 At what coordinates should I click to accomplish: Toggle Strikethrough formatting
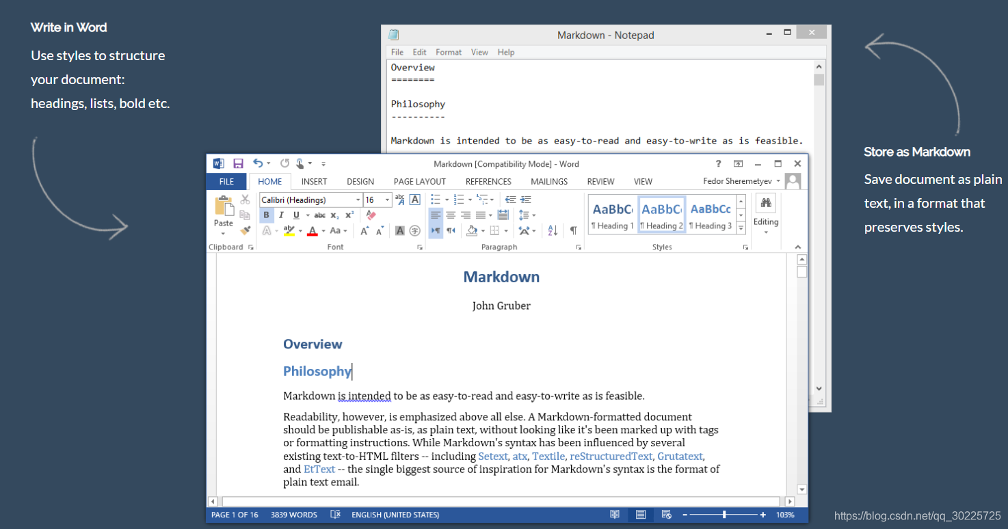[319, 215]
